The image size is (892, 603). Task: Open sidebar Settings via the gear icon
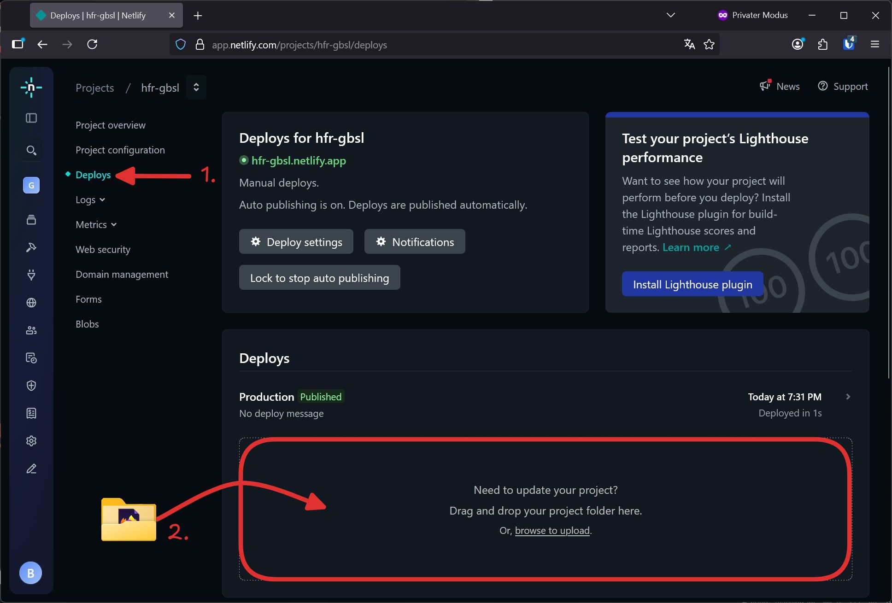point(31,441)
